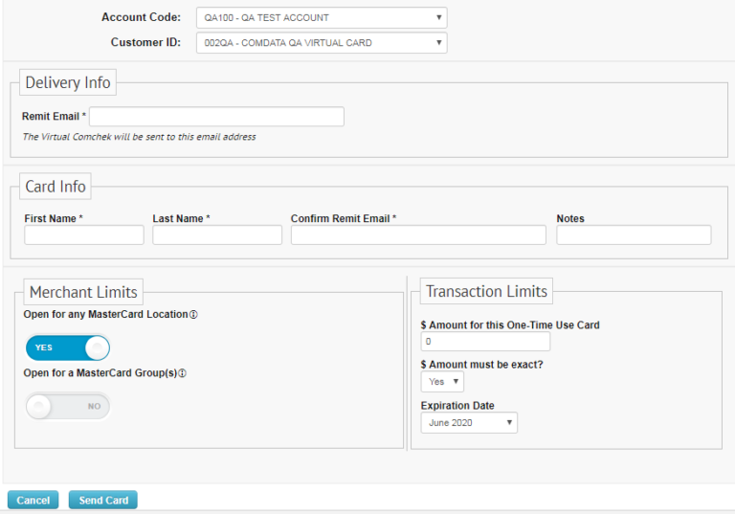Viewport: 735px width, 514px height.
Task: Open the Amount must be exact dropdown
Action: 442,382
